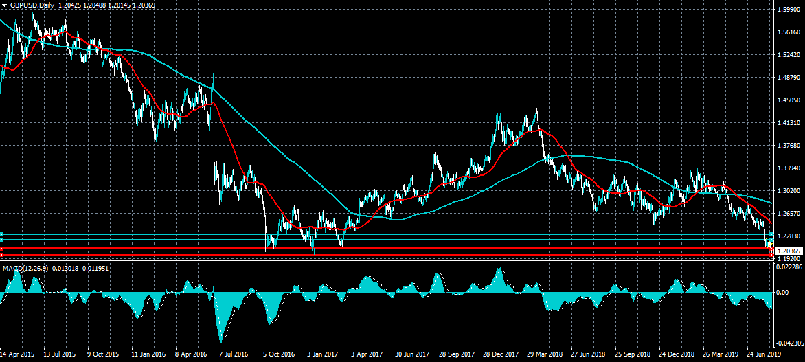Click the divider between chart and MACD
Image resolution: width=805 pixels, height=362 pixels.
point(385,262)
